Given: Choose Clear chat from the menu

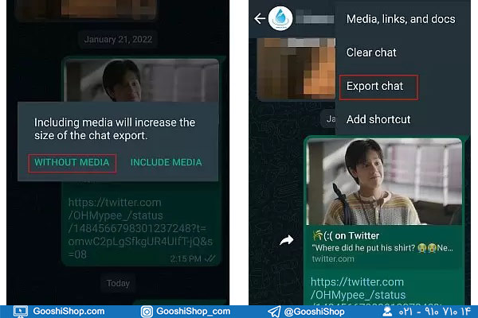Looking at the screenshot, I should point(371,52).
